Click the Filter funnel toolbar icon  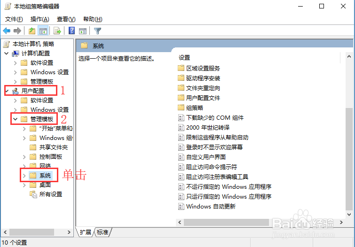[97, 31]
